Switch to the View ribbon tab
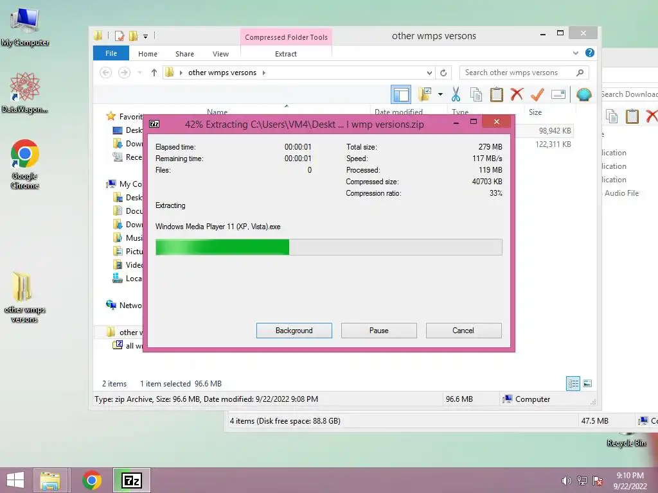Screen dimensions: 658x493 click(221, 54)
